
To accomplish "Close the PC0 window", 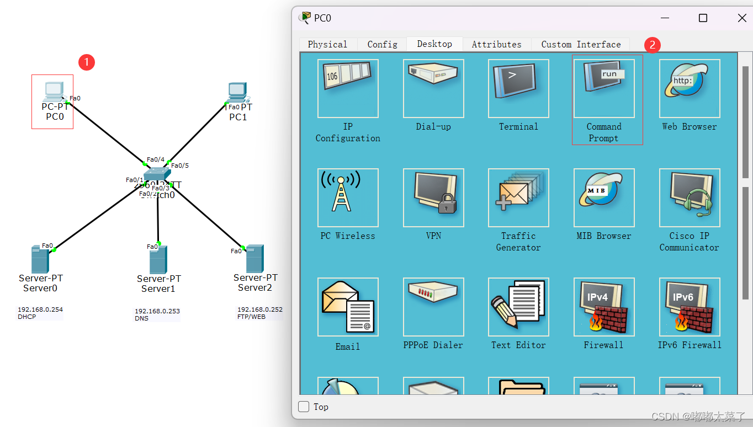I will point(742,18).
